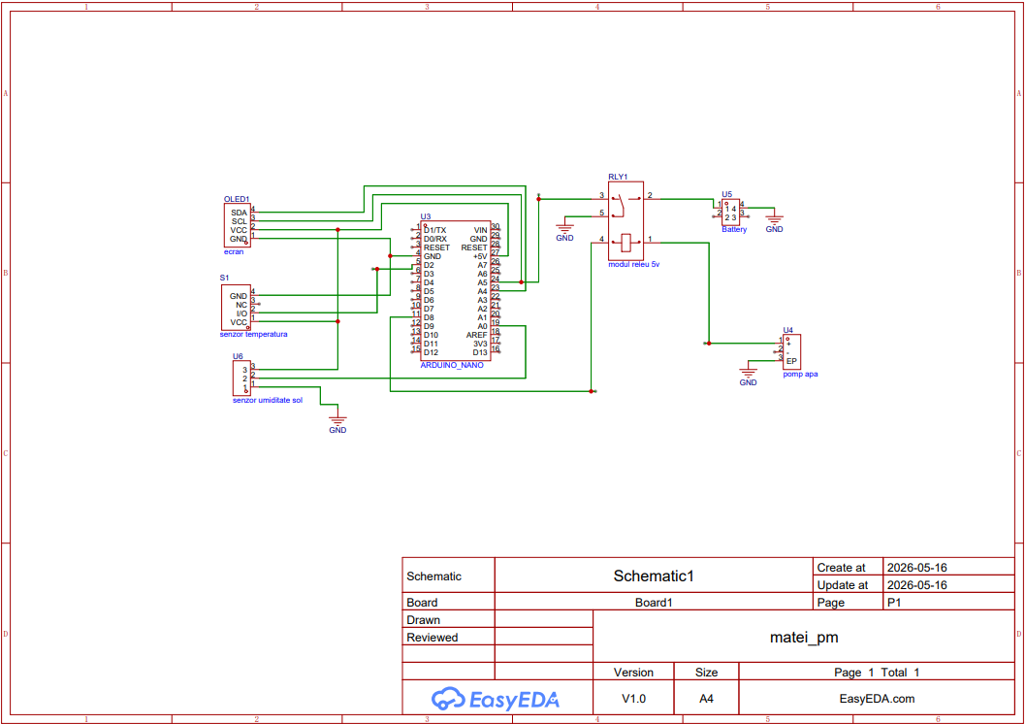Viewport: 1026px width, 724px height.
Task: Click the D8 pin label on Arduino
Action: 429,317
